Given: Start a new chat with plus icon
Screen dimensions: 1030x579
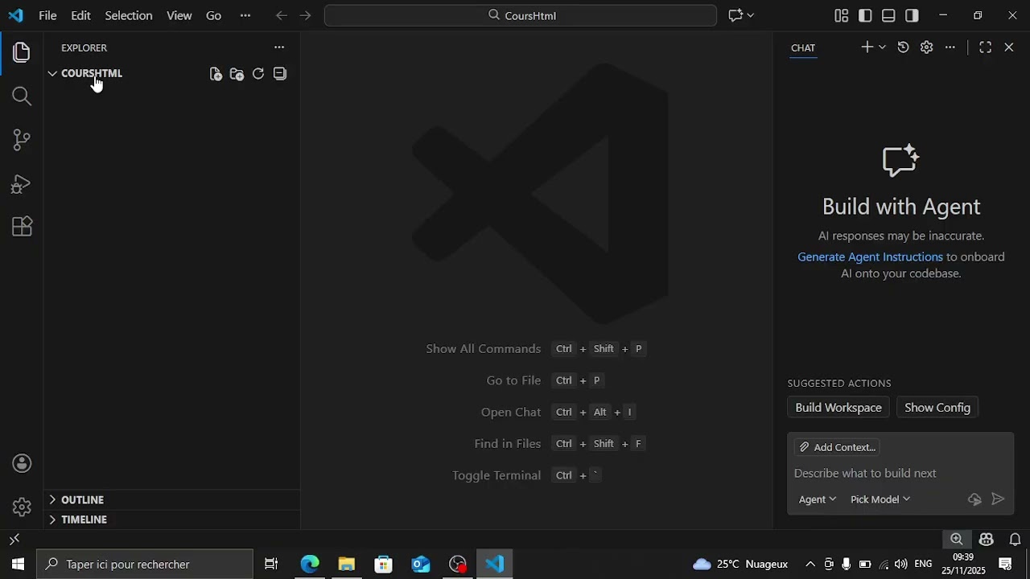Looking at the screenshot, I should point(867,47).
